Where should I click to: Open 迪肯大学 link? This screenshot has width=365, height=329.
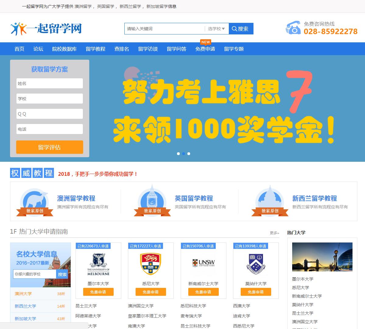pos(242,316)
